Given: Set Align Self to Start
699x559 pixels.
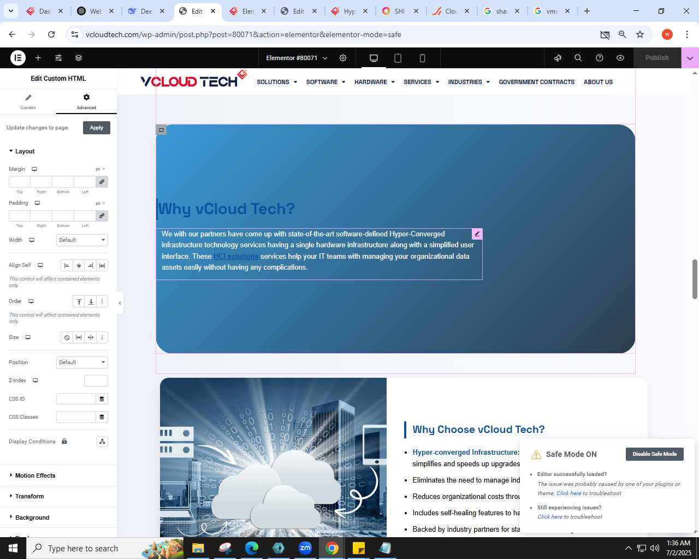Looking at the screenshot, I should point(67,266).
